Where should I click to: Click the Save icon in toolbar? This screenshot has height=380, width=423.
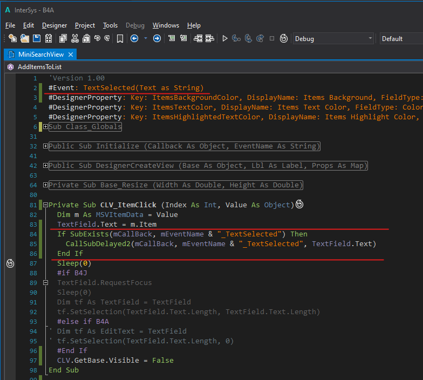(x=37, y=38)
